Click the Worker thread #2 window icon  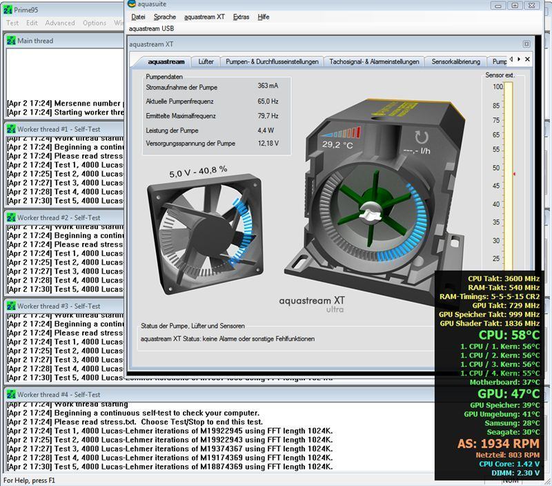click(x=11, y=217)
